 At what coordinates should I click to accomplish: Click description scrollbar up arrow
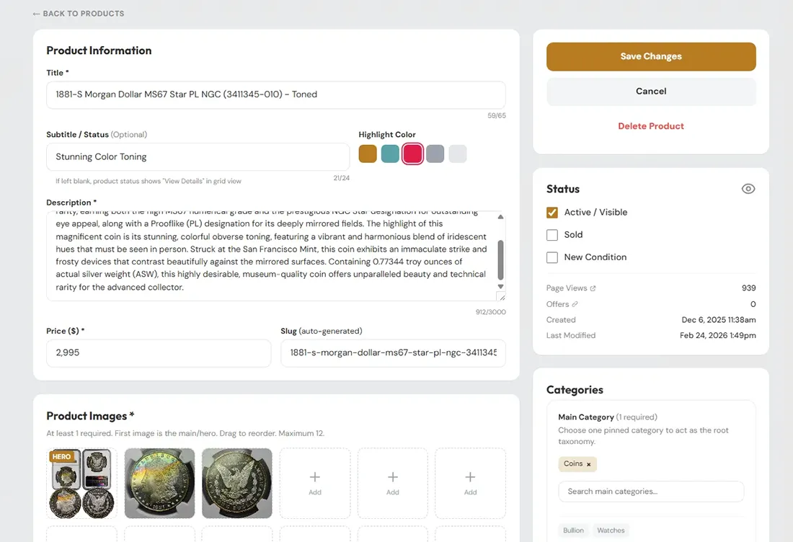[501, 217]
